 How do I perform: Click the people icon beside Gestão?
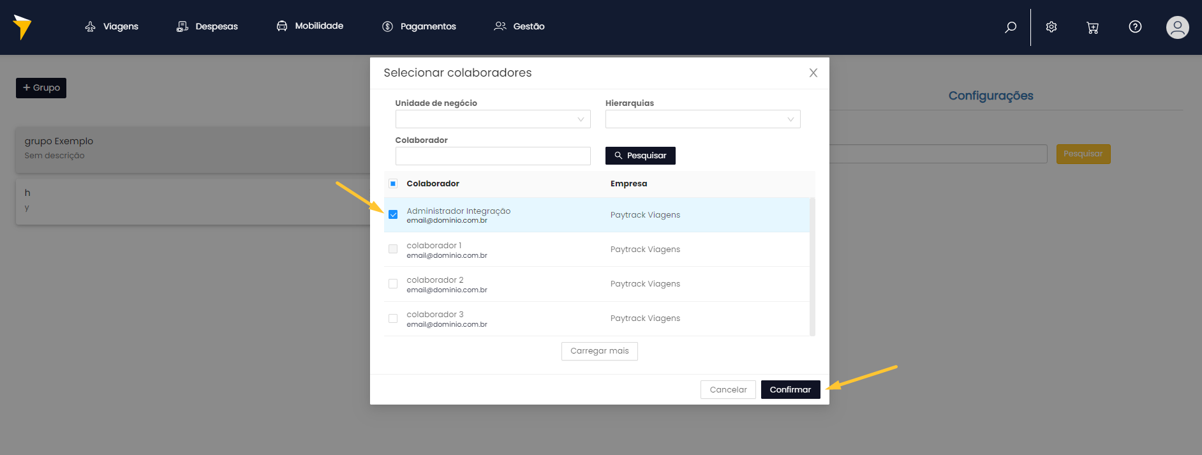pyautogui.click(x=500, y=26)
